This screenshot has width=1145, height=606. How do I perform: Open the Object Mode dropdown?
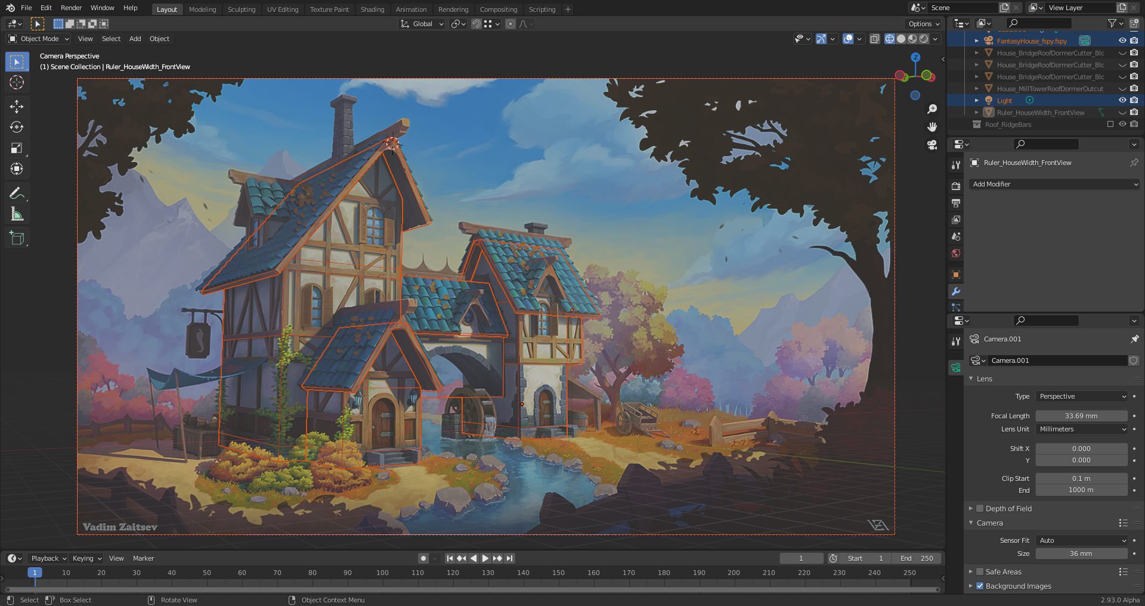point(39,39)
